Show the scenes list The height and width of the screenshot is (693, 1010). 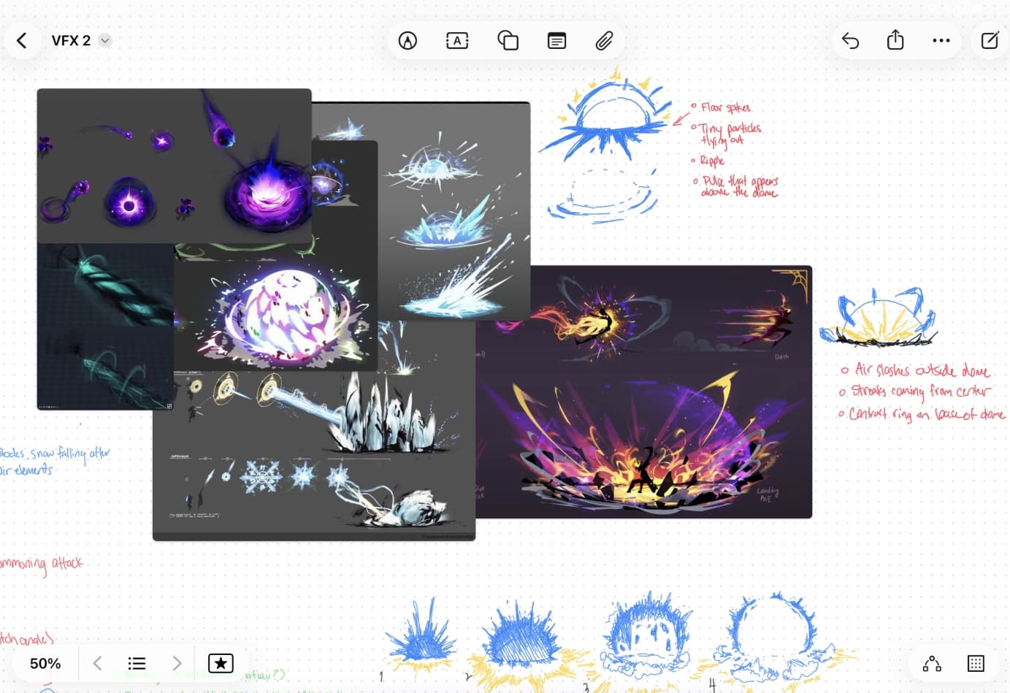point(137,663)
